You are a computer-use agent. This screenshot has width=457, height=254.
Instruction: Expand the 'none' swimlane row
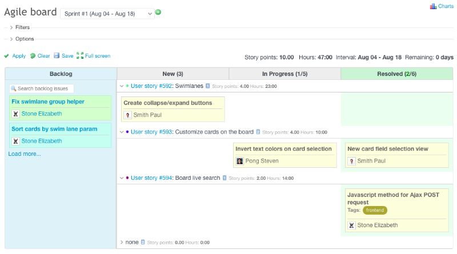(x=121, y=242)
